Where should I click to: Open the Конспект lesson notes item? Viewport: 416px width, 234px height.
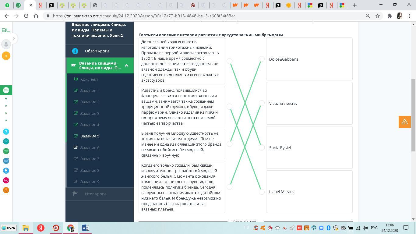coord(89,79)
